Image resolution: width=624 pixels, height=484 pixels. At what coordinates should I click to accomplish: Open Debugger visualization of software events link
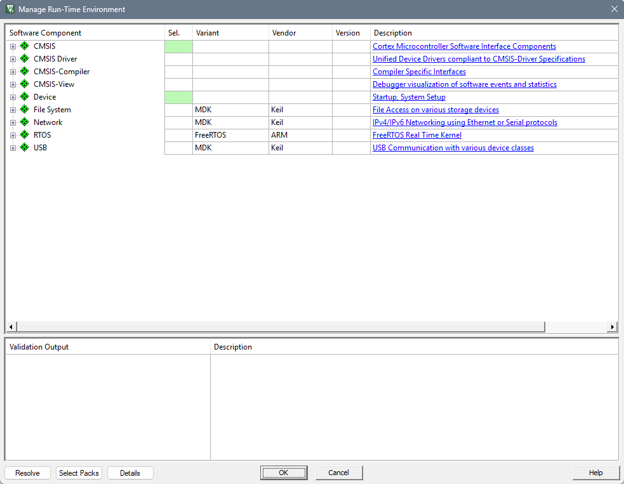coord(465,84)
